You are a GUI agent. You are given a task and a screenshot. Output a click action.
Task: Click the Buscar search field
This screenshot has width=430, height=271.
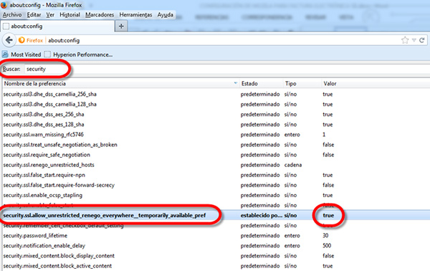click(226, 69)
